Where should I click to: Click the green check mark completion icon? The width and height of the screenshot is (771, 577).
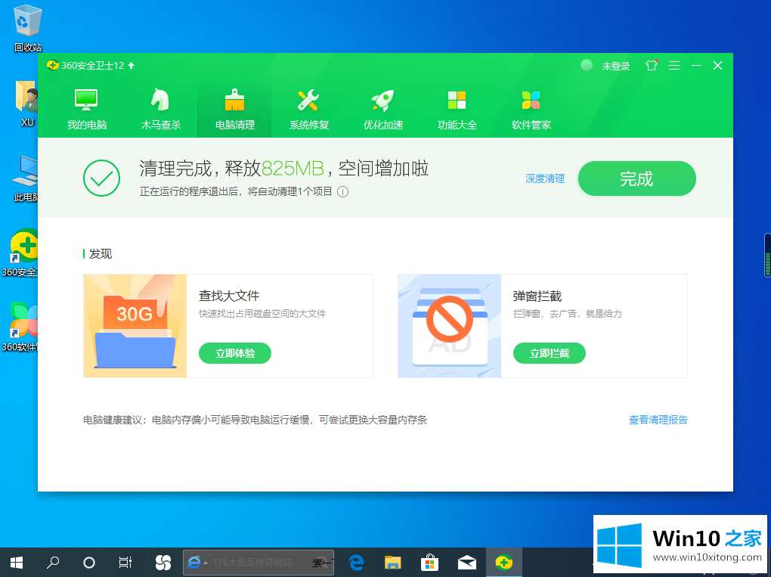(x=102, y=178)
